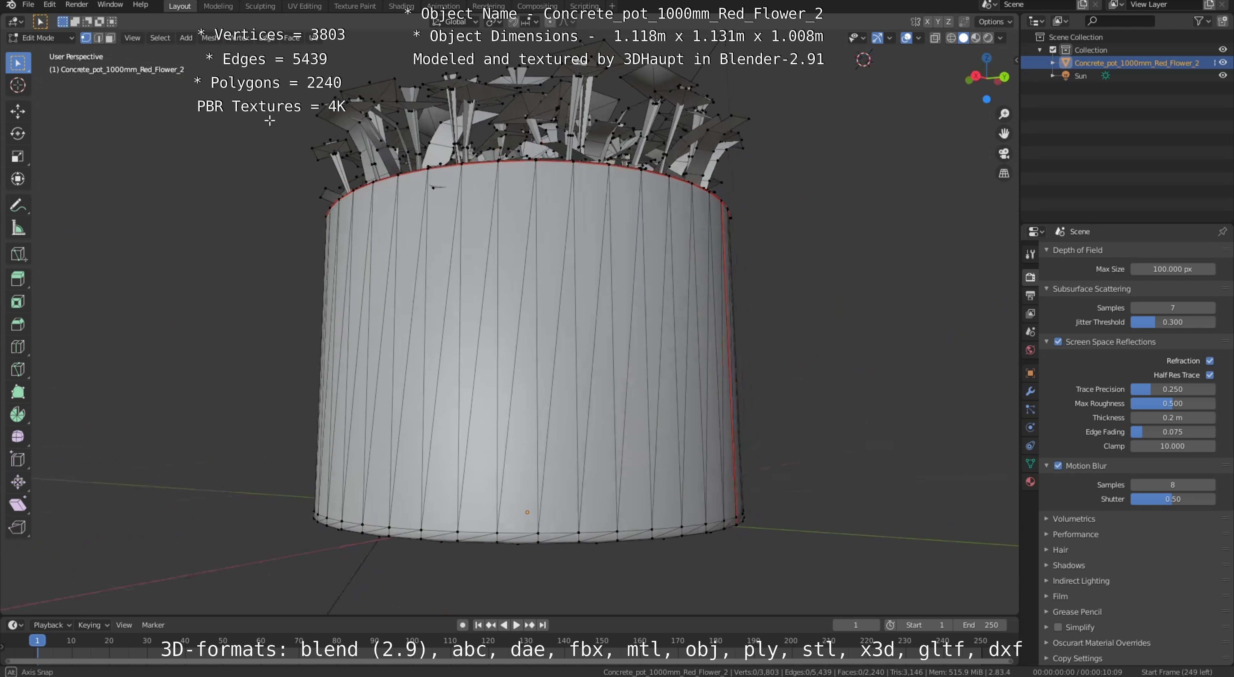
Task: Select the Smooth tool
Action: (18, 437)
